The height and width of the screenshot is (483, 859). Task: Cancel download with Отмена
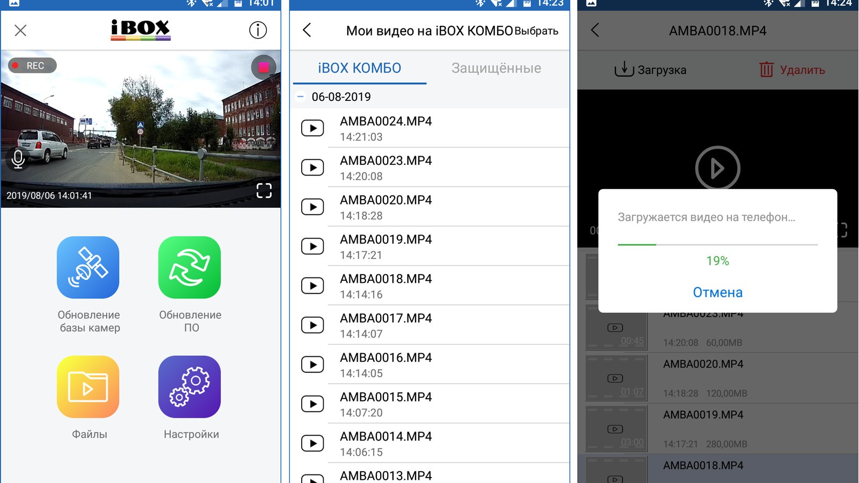(x=718, y=292)
